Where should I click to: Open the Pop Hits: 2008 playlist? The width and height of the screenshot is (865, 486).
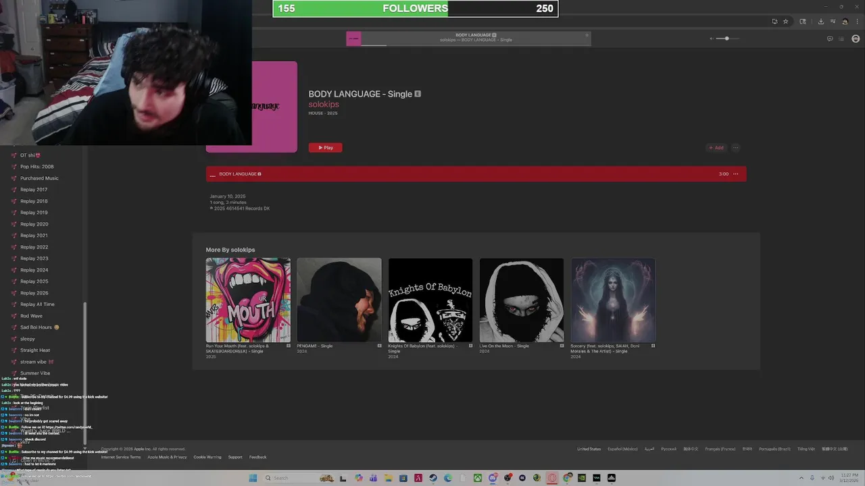[37, 167]
